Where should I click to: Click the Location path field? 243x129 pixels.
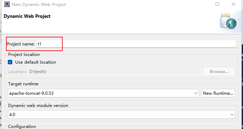tap(114, 72)
